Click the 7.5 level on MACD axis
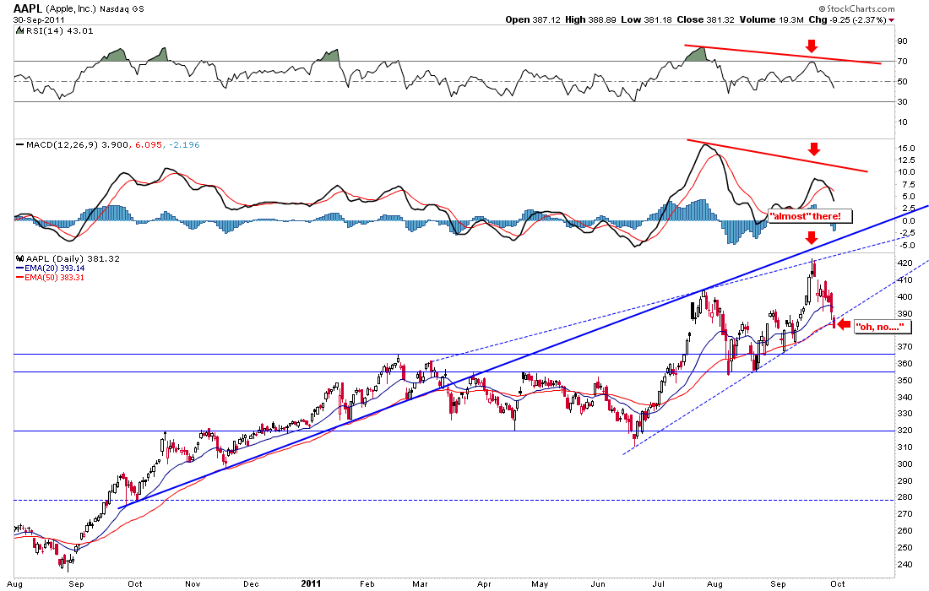 tap(909, 184)
